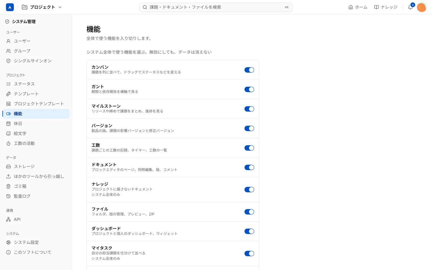
Task: Disable the ダッシュボード toggle
Action: click(x=249, y=231)
